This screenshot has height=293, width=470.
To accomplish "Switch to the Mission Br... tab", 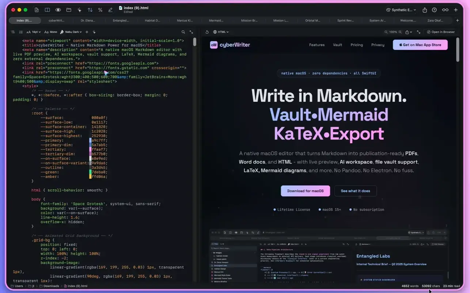I will point(249,20).
